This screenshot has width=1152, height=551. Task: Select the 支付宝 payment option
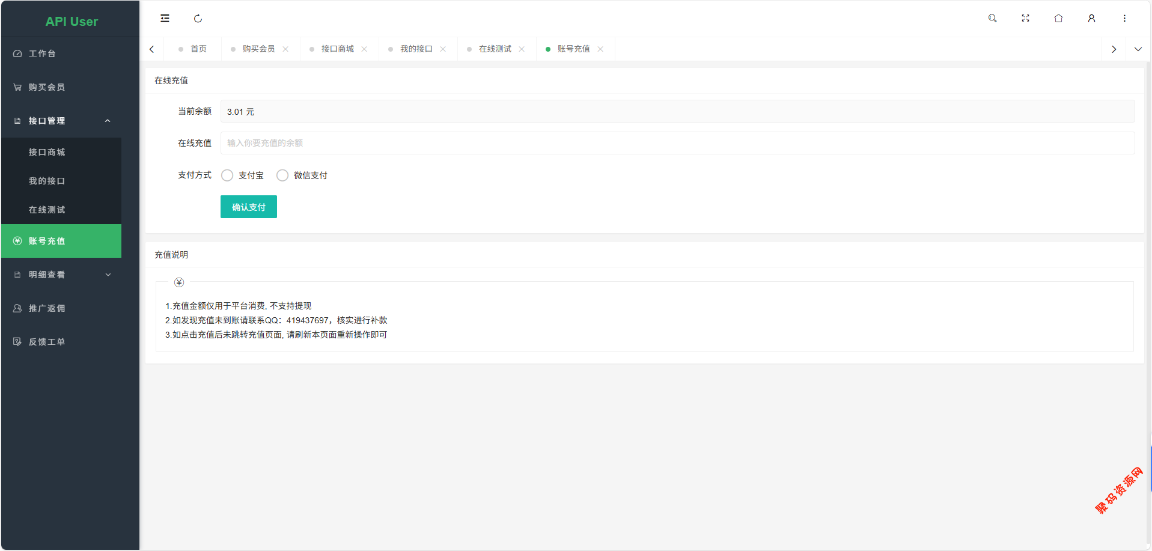pos(227,175)
